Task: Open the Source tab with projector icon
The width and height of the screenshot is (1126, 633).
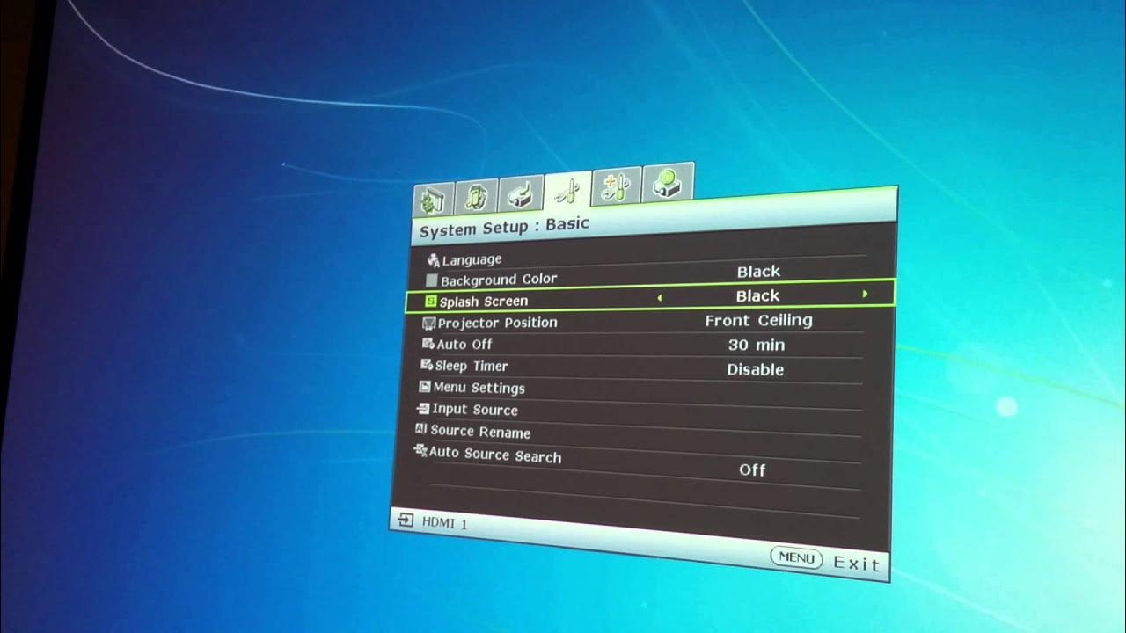Action: 520,193
